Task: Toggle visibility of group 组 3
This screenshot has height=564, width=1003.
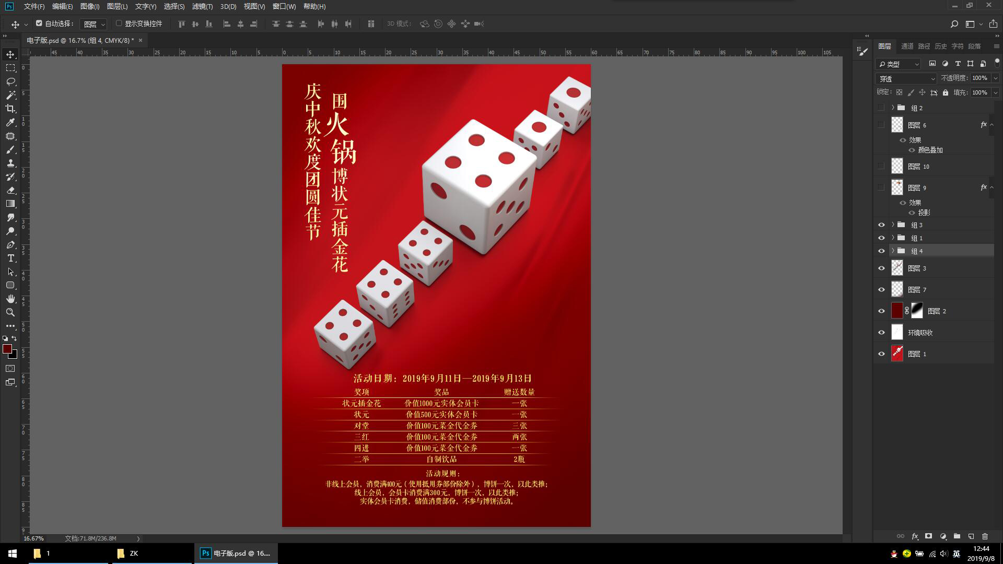Action: click(881, 225)
